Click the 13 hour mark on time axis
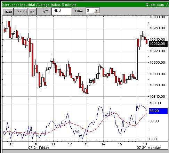 point(87,144)
